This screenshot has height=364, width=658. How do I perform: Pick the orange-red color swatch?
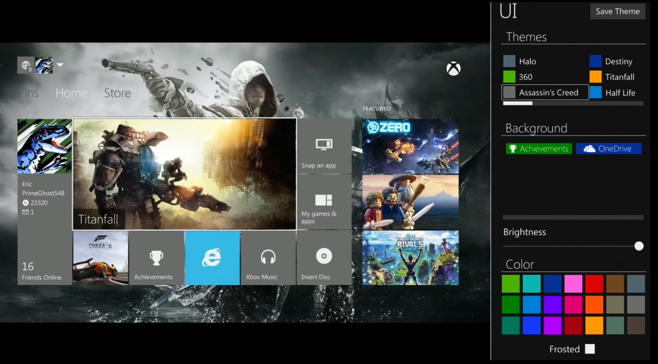(594, 305)
